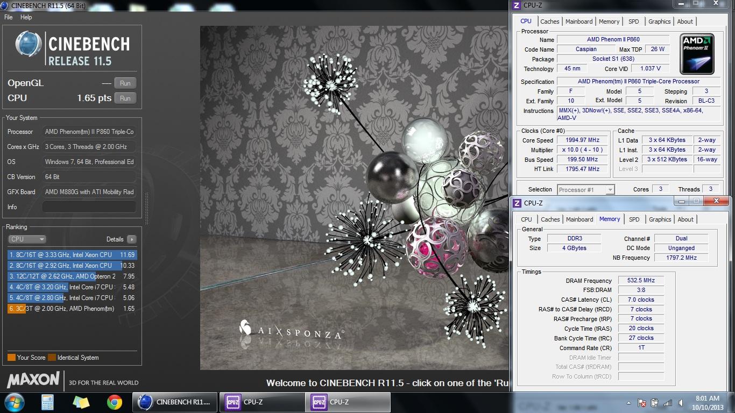Click the Cinebench sphere logo
The height and width of the screenshot is (413, 735).
click(29, 44)
